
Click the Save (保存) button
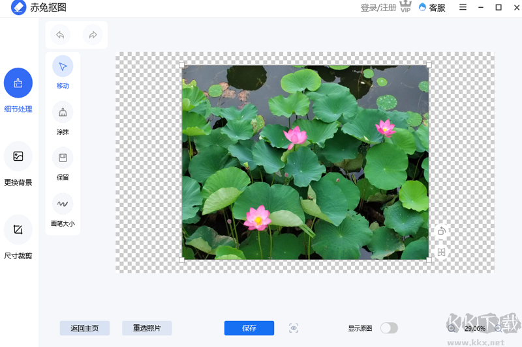(249, 328)
